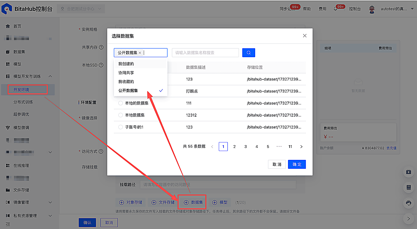Click the autotest user avatar
The height and width of the screenshot is (229, 417).
[372, 9]
